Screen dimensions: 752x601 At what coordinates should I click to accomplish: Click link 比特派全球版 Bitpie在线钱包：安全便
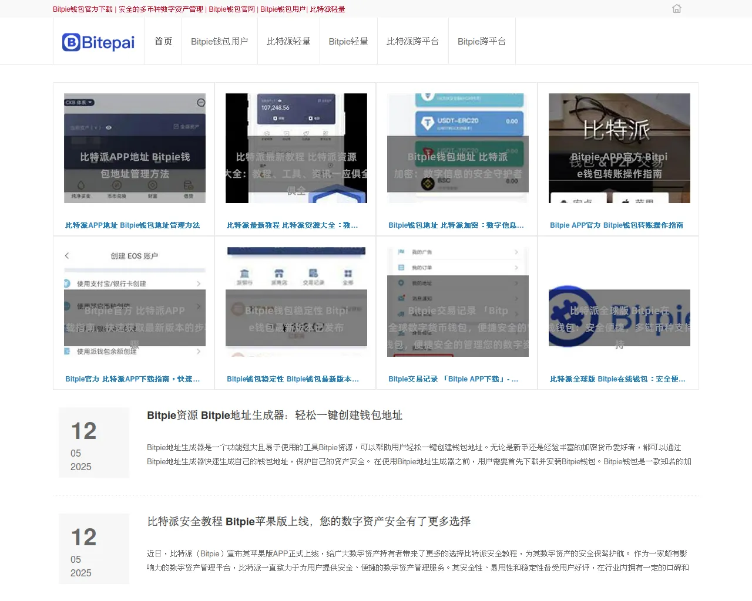coord(617,379)
